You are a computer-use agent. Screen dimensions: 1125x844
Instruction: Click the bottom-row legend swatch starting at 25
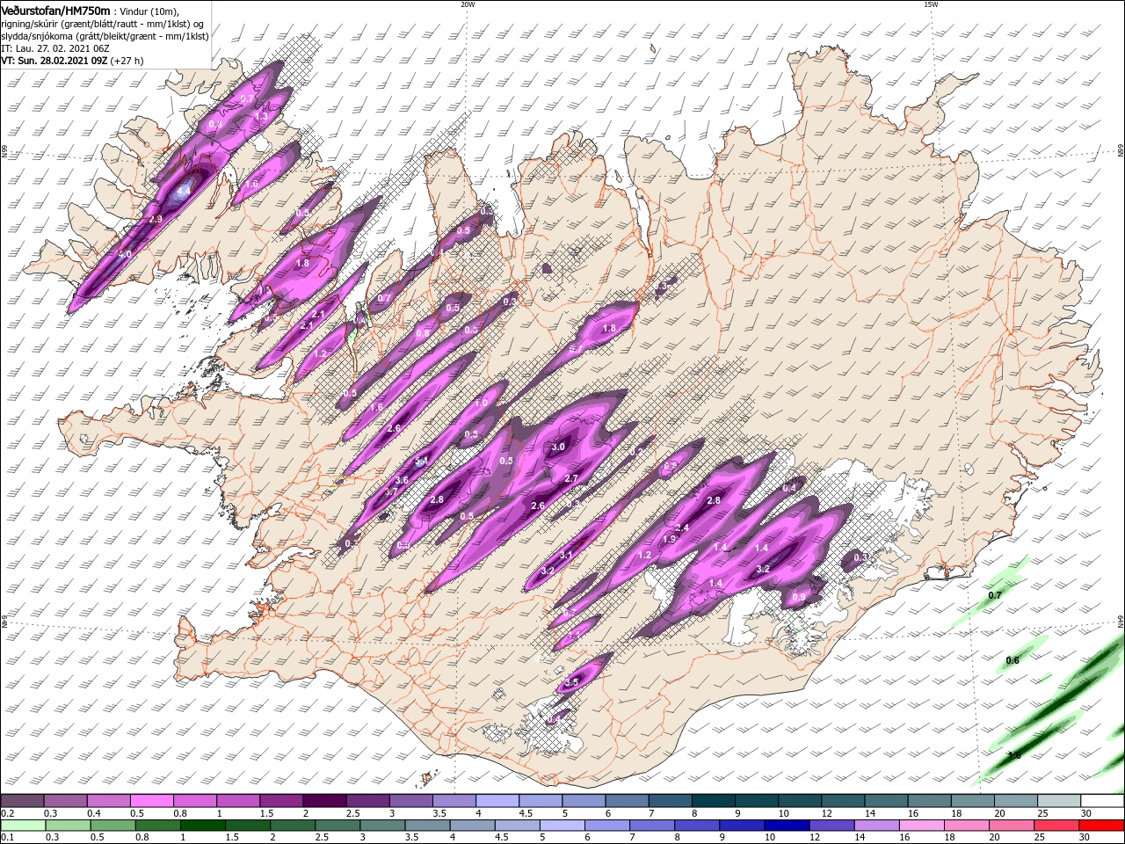(x=1056, y=826)
